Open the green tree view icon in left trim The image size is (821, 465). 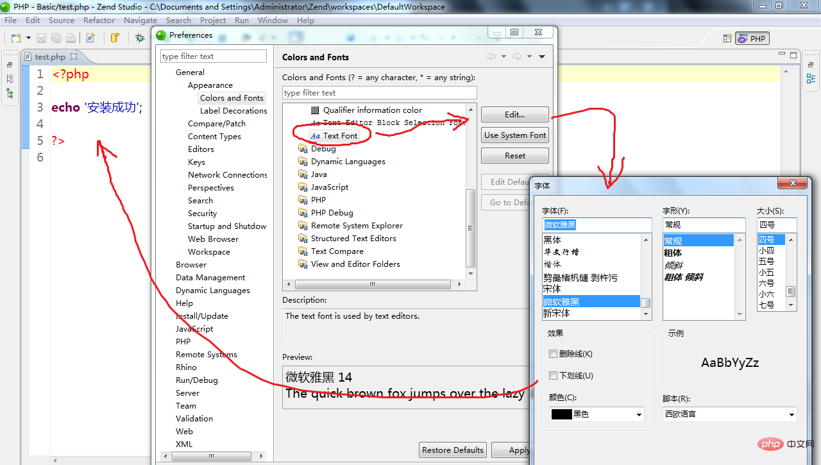pyautogui.click(x=10, y=94)
